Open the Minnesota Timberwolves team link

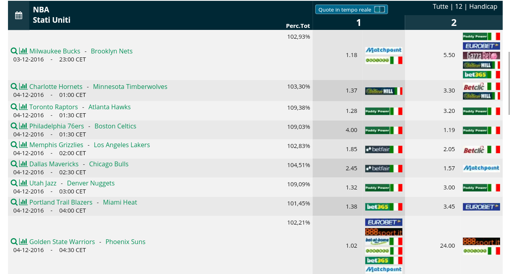pos(130,87)
